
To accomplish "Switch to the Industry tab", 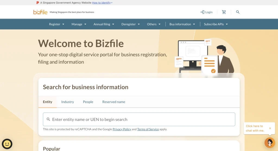I will pos(68,102).
